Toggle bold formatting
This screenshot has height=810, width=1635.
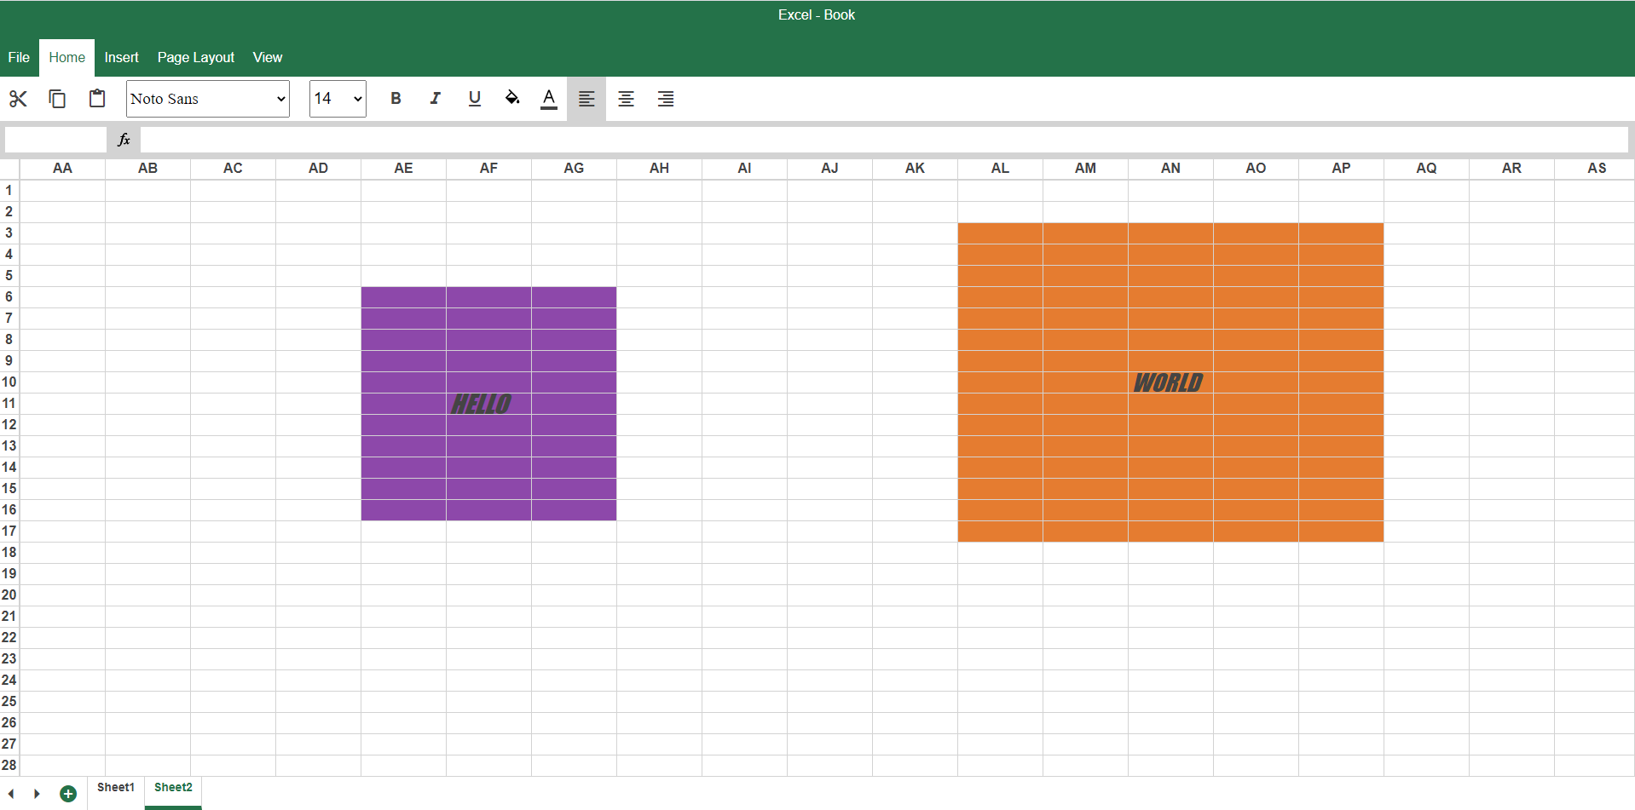pyautogui.click(x=396, y=99)
